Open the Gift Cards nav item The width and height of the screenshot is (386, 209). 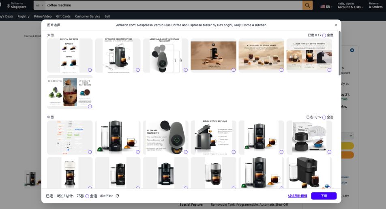pos(63,17)
